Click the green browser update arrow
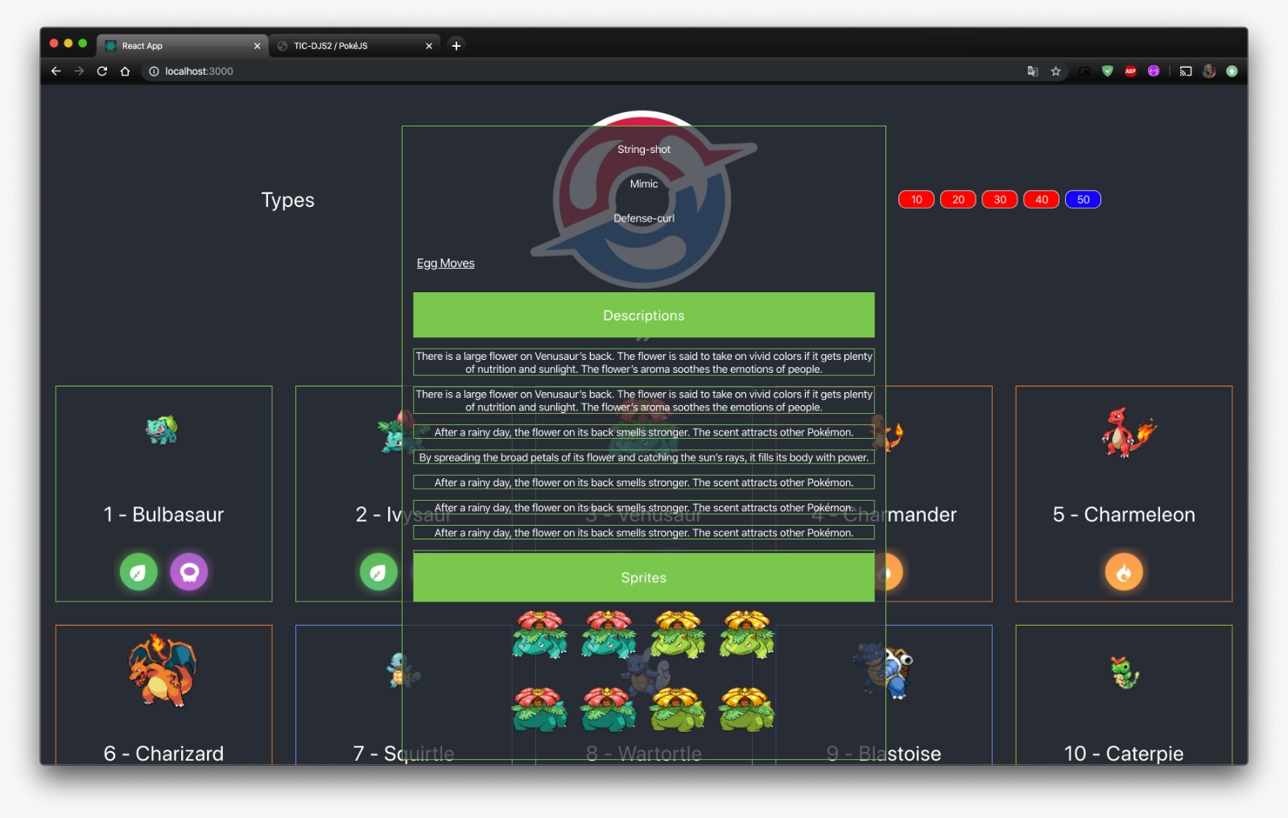The image size is (1288, 818). (x=1232, y=71)
